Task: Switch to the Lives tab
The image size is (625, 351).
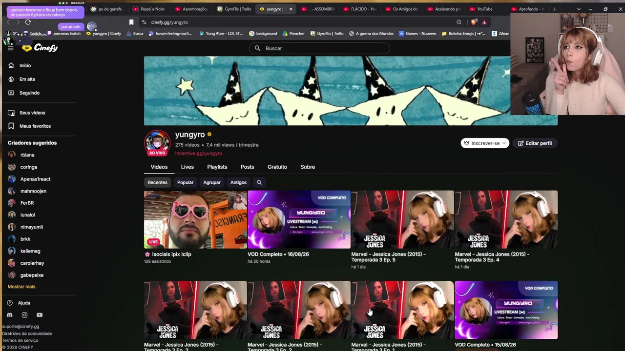Action: [187, 167]
